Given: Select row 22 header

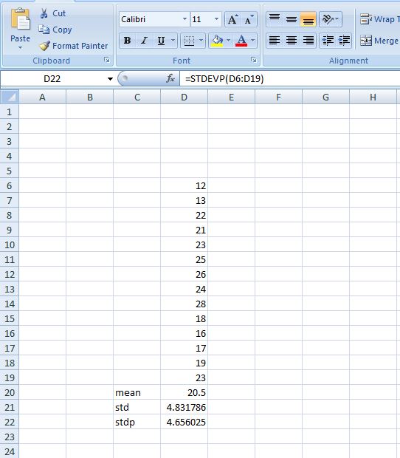Looking at the screenshot, I should (10, 422).
